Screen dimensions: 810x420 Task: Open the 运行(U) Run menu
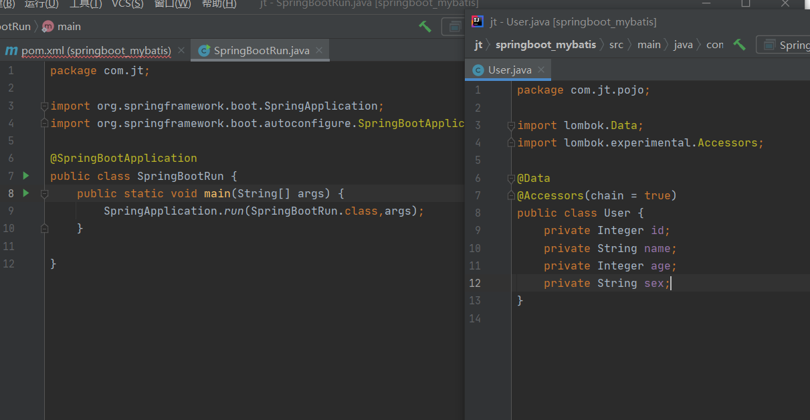click(x=41, y=4)
